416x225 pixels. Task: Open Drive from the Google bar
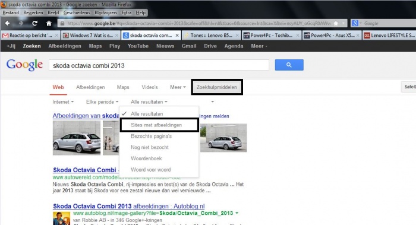pos(210,46)
